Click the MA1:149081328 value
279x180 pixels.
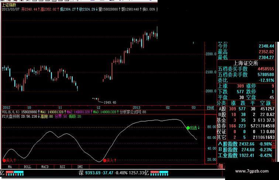point(52,112)
